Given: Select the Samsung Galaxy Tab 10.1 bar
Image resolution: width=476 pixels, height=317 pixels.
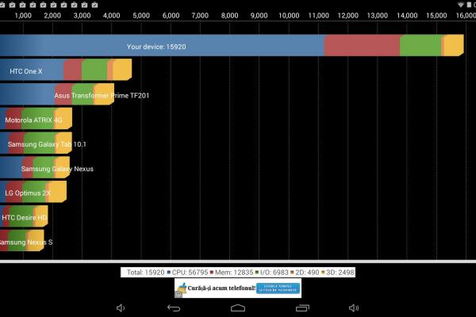Looking at the screenshot, I should click(x=36, y=143).
